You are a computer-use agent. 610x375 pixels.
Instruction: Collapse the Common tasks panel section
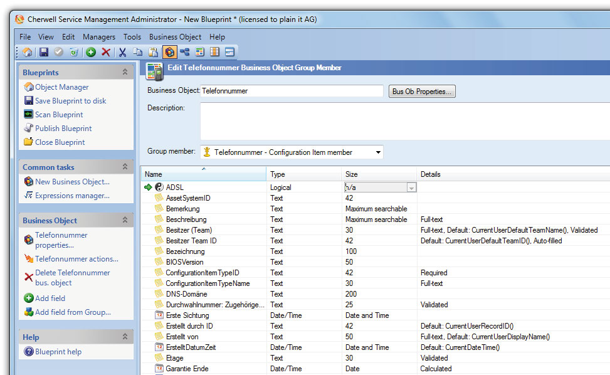[125, 167]
